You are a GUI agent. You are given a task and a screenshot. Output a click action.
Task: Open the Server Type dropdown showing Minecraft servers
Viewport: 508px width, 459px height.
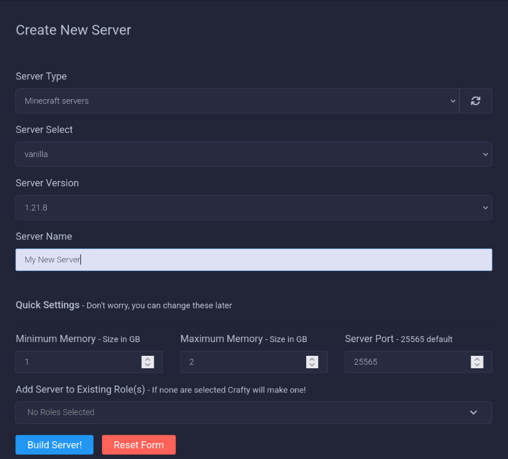tap(237, 101)
